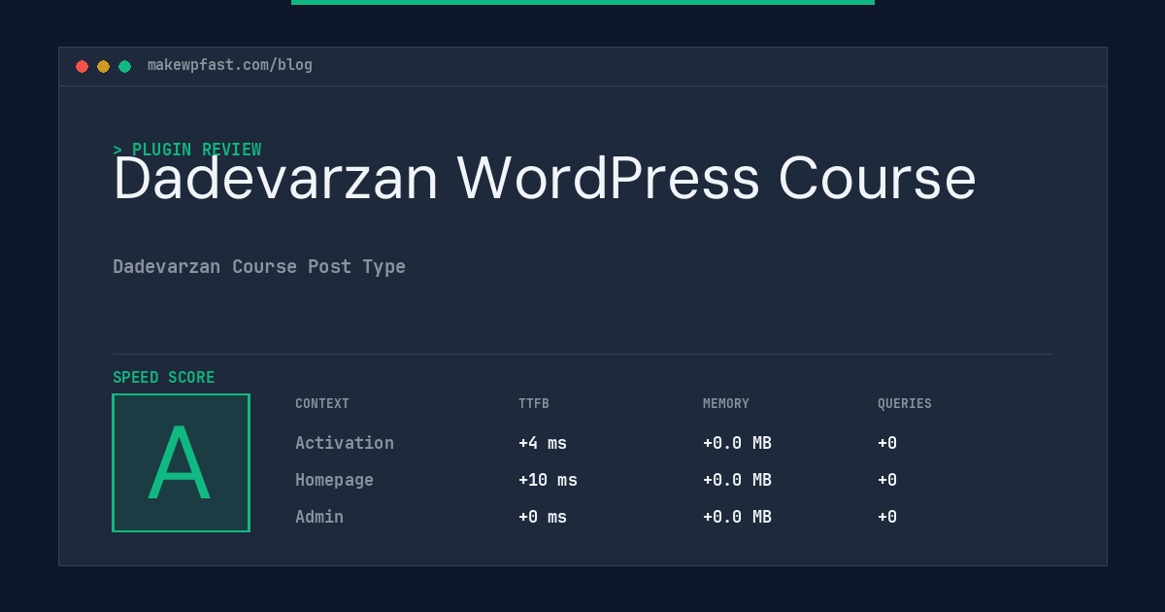1165x612 pixels.
Task: Click the Dadevarzan WordPress Course title
Action: pyautogui.click(x=545, y=178)
